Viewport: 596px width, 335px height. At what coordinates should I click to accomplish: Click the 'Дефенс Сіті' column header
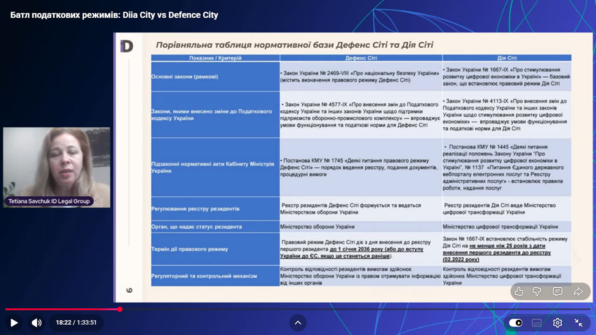coord(361,58)
